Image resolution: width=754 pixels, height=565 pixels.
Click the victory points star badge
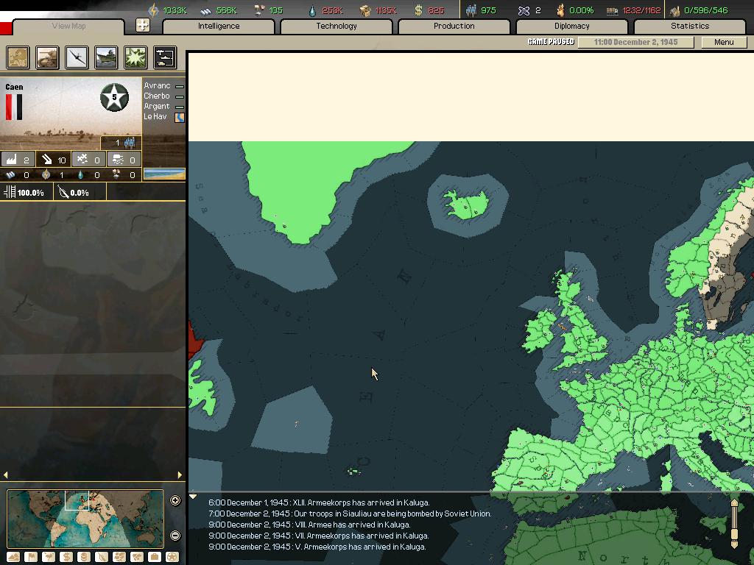pyautogui.click(x=114, y=97)
